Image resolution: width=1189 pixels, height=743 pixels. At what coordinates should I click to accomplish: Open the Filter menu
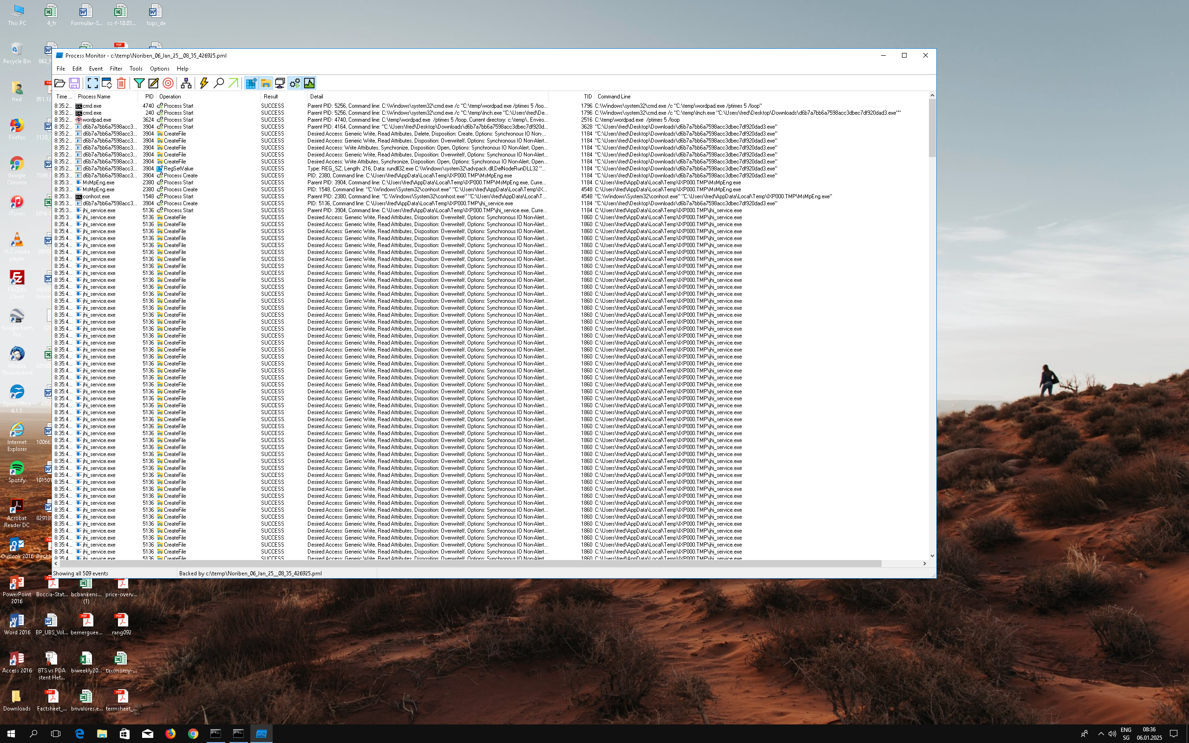click(x=116, y=69)
